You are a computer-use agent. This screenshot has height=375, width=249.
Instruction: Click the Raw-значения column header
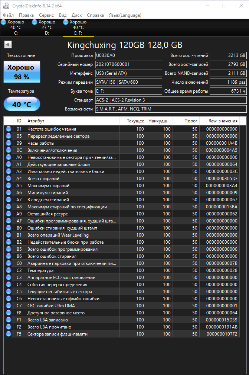coord(219,121)
